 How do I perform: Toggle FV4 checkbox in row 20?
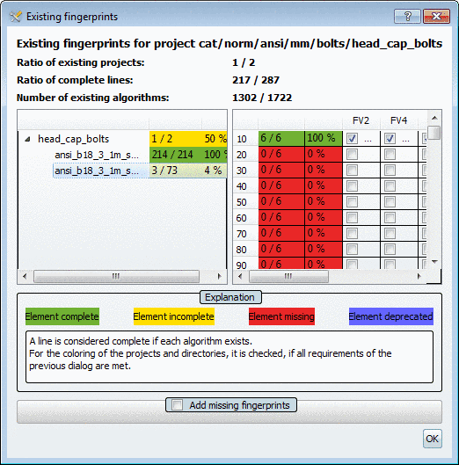[390, 154]
